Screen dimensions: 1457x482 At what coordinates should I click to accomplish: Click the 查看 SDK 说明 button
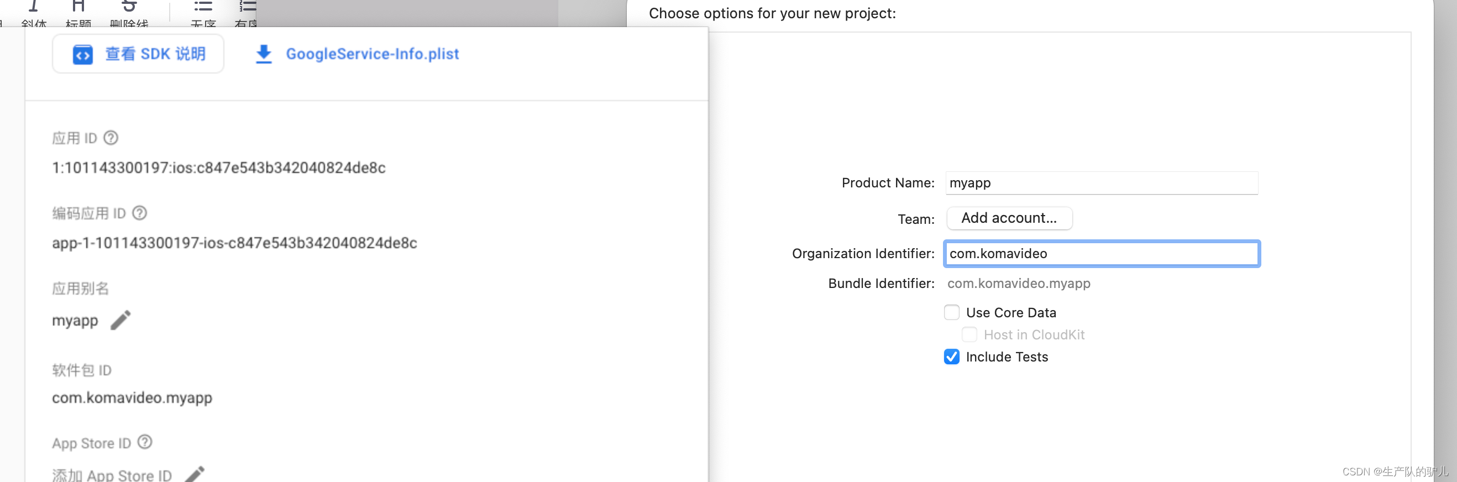coord(138,54)
